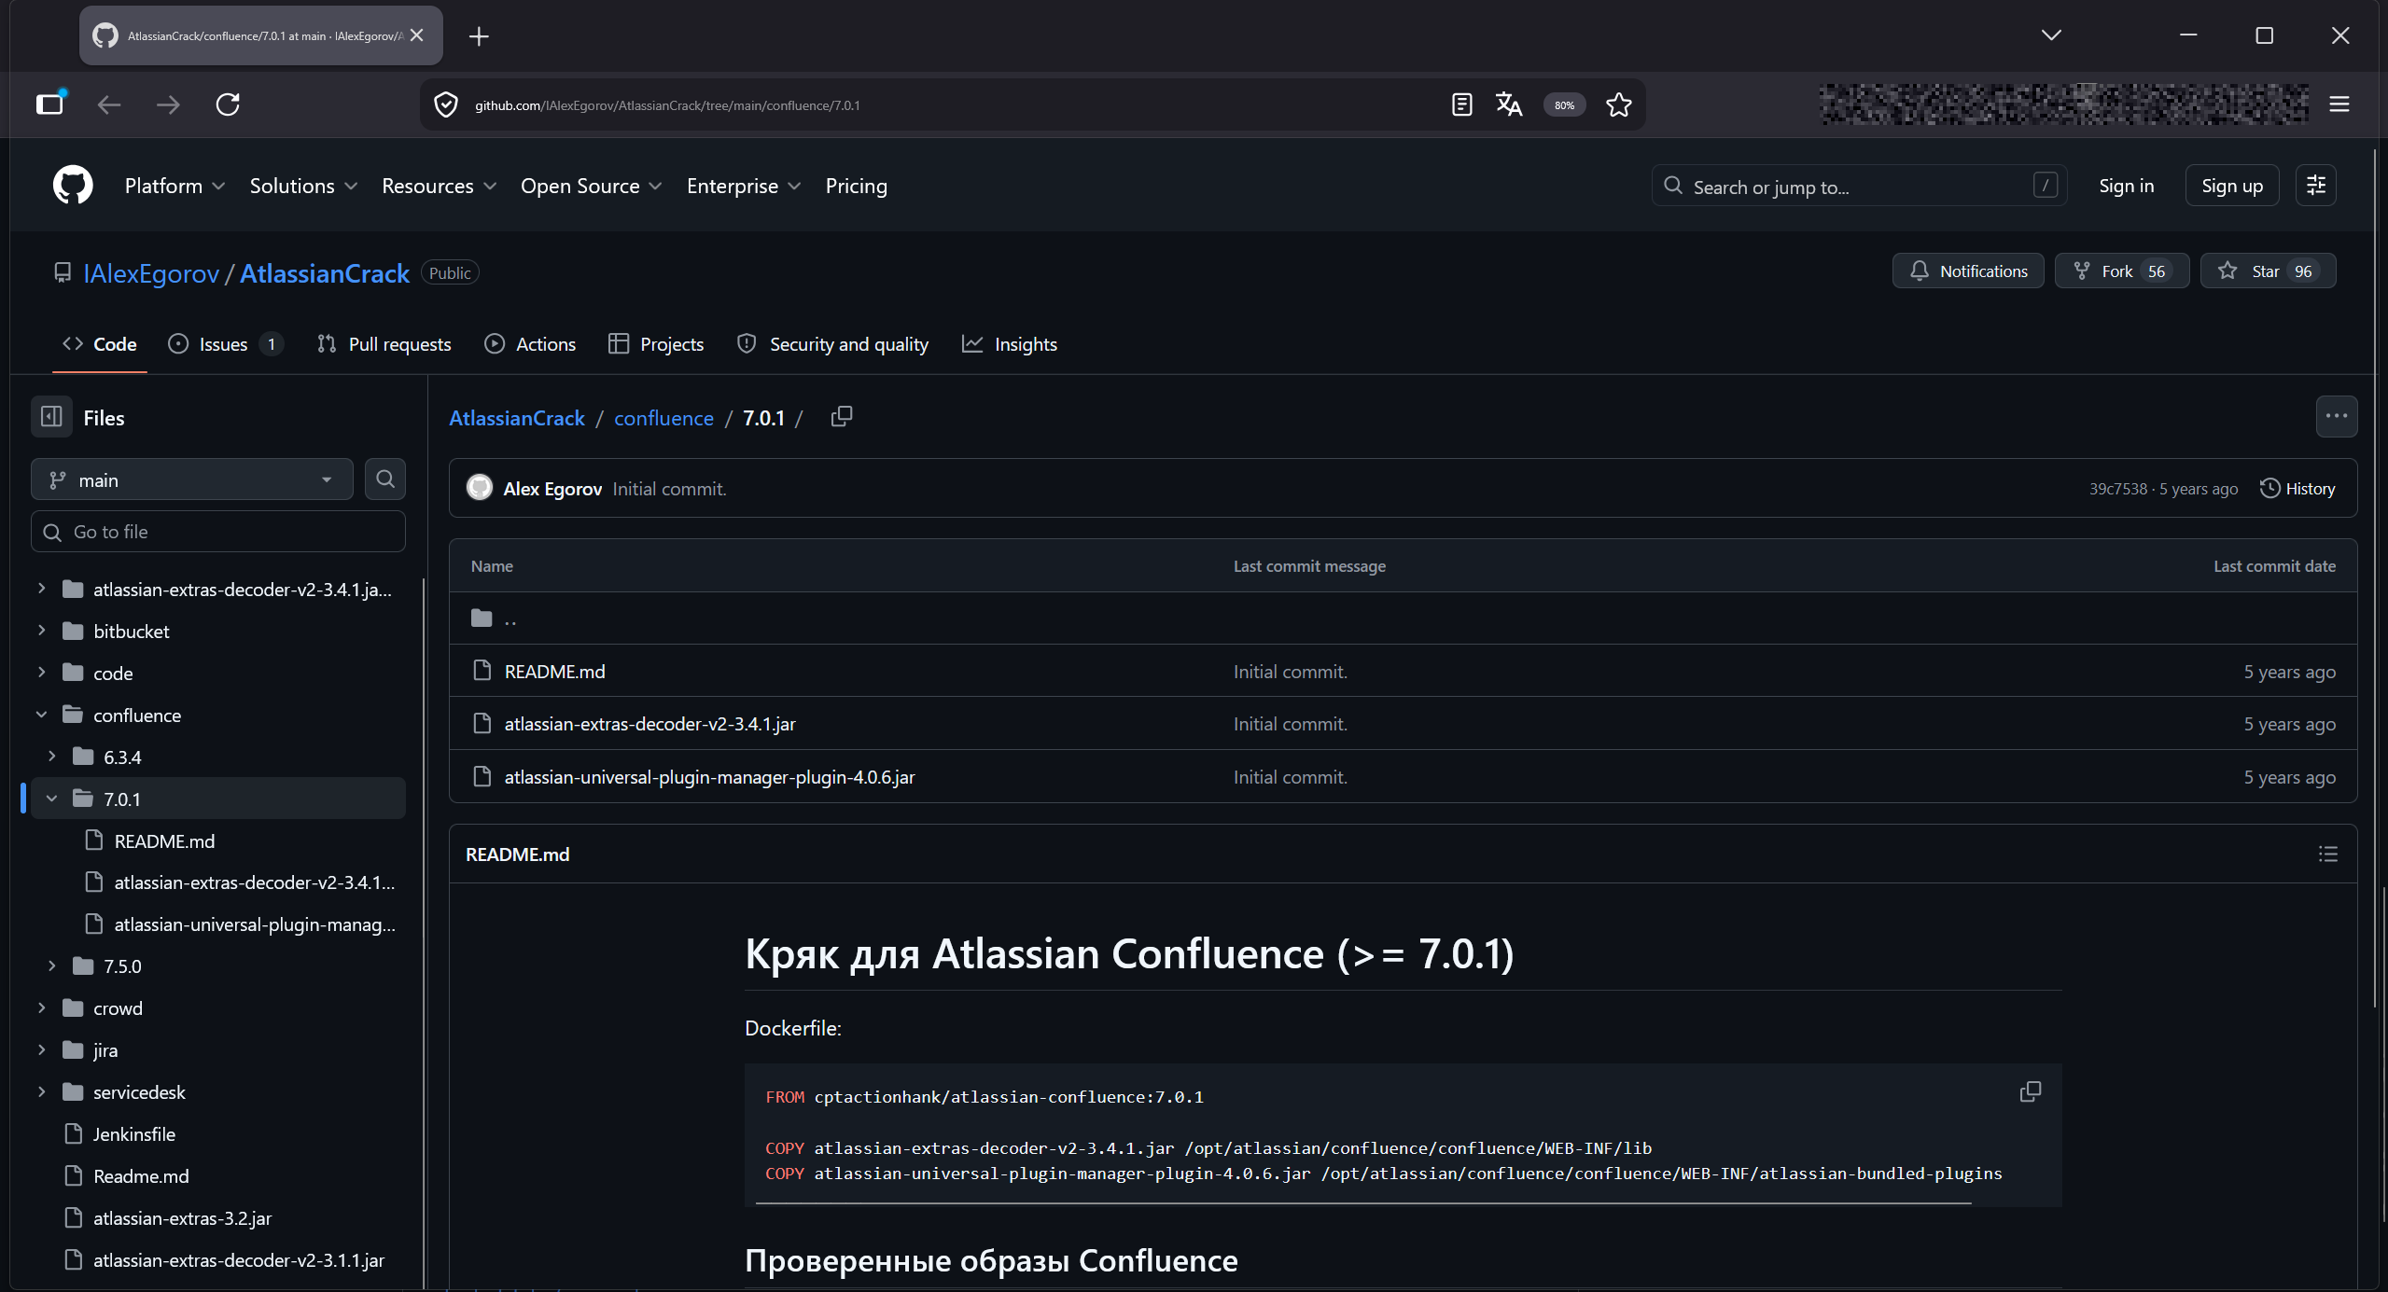The image size is (2388, 1292).
Task: Expand the jira folder in tree
Action: click(x=41, y=1049)
